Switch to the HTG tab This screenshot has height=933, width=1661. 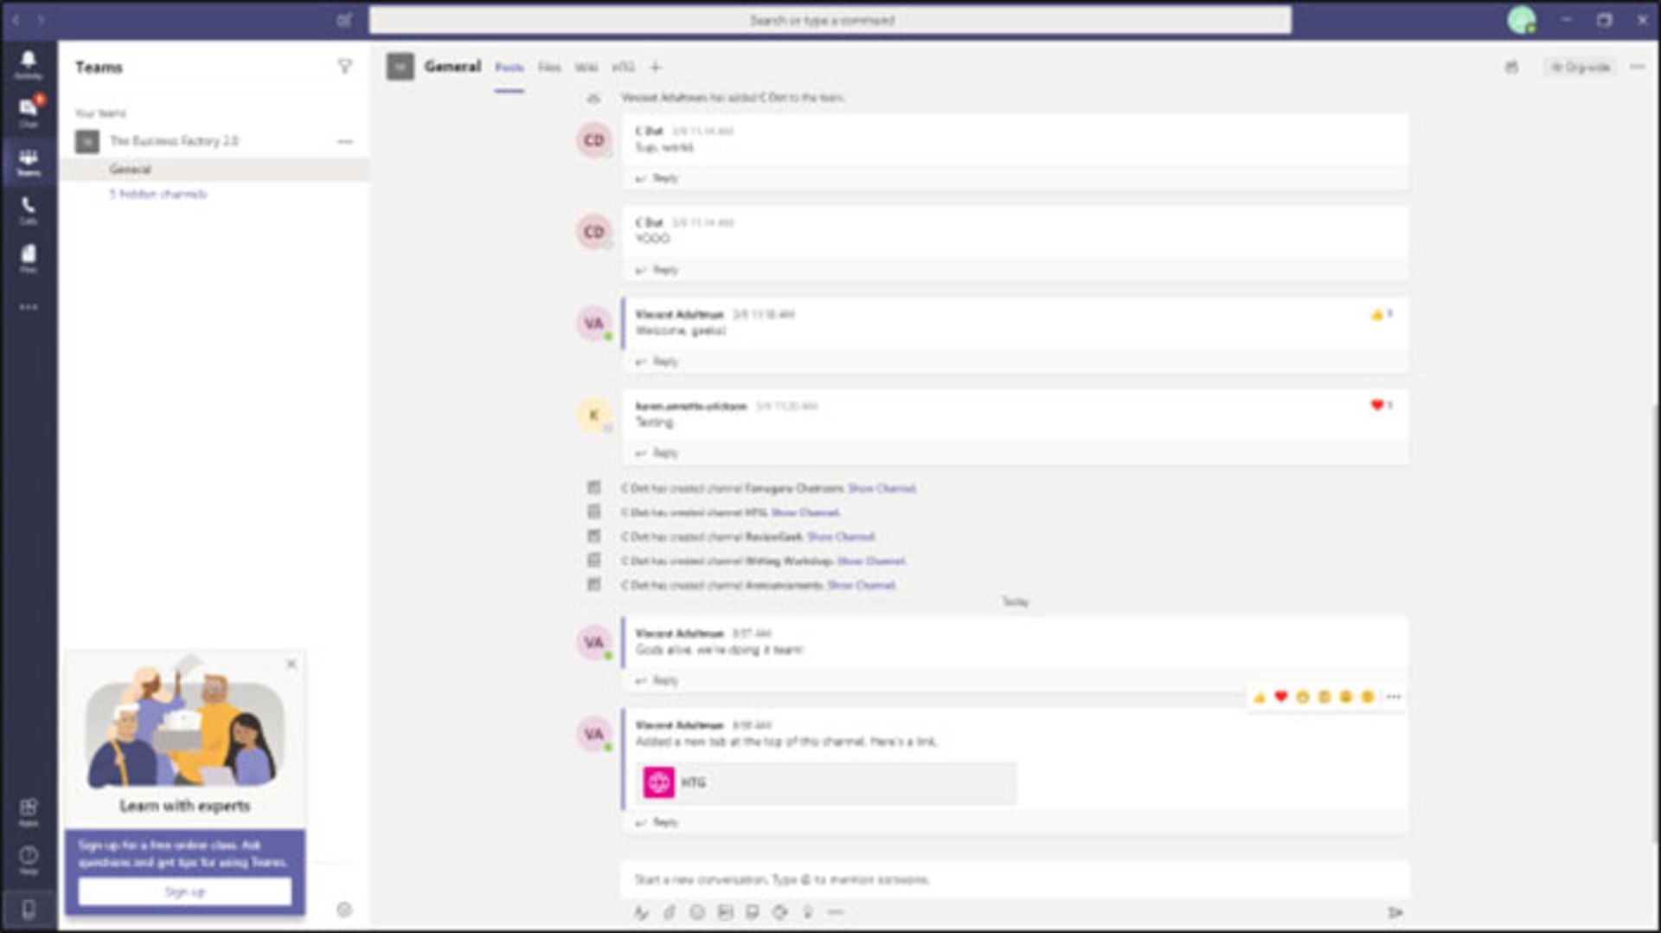tap(623, 67)
